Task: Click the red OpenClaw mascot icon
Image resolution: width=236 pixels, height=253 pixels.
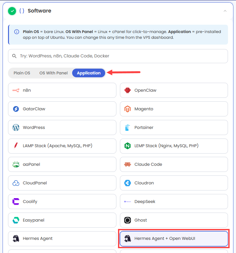Action: point(127,90)
